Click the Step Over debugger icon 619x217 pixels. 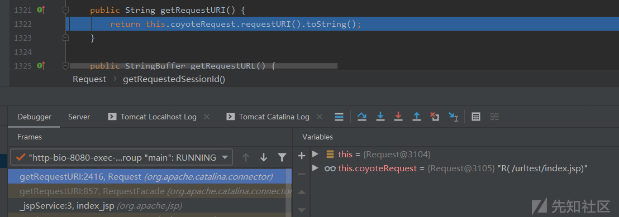[x=361, y=117]
